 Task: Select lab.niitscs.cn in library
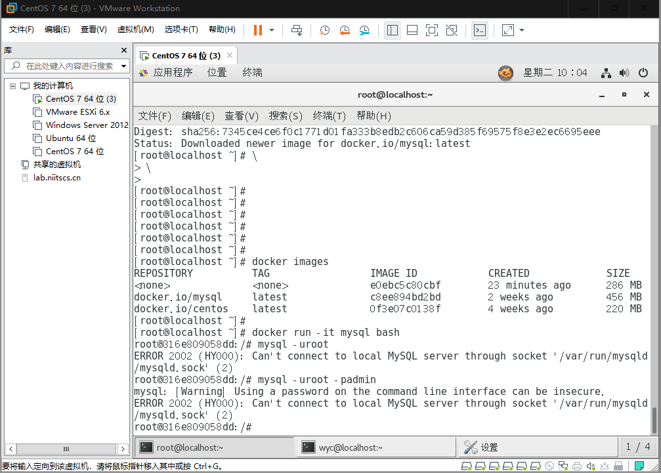click(x=57, y=177)
